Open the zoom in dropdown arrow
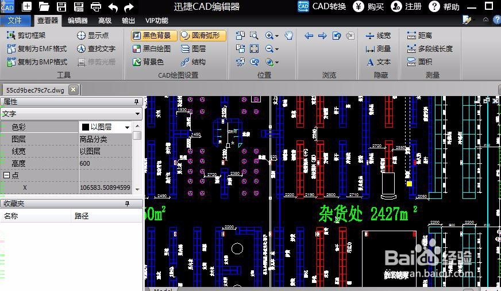Viewport: 501px width, 291px height. (277, 36)
